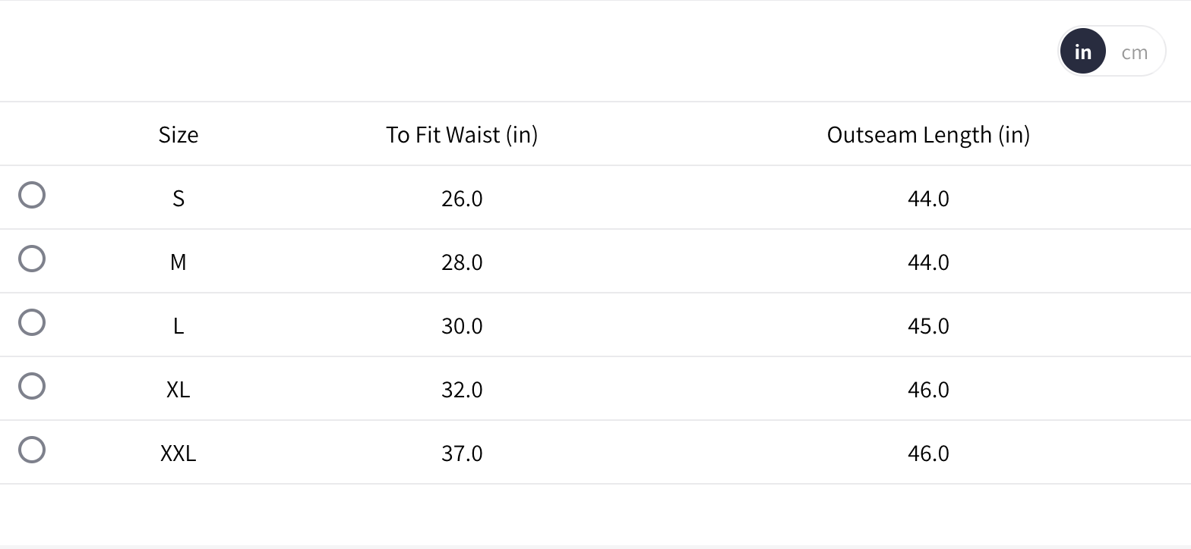This screenshot has width=1191, height=549.
Task: Click the 32.0 waist value
Action: point(462,389)
